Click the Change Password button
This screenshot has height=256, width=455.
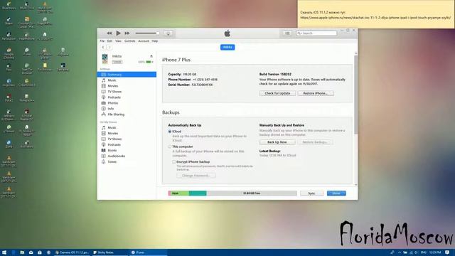click(x=196, y=176)
